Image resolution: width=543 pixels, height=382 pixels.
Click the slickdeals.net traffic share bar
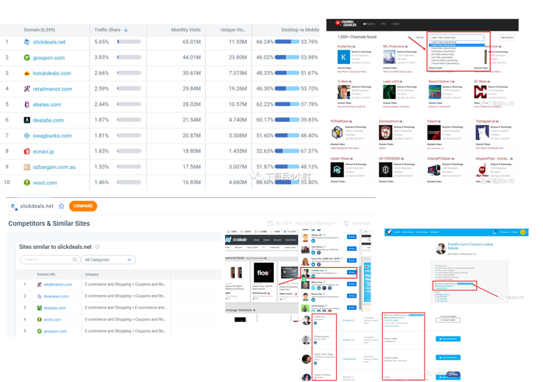[x=129, y=42]
